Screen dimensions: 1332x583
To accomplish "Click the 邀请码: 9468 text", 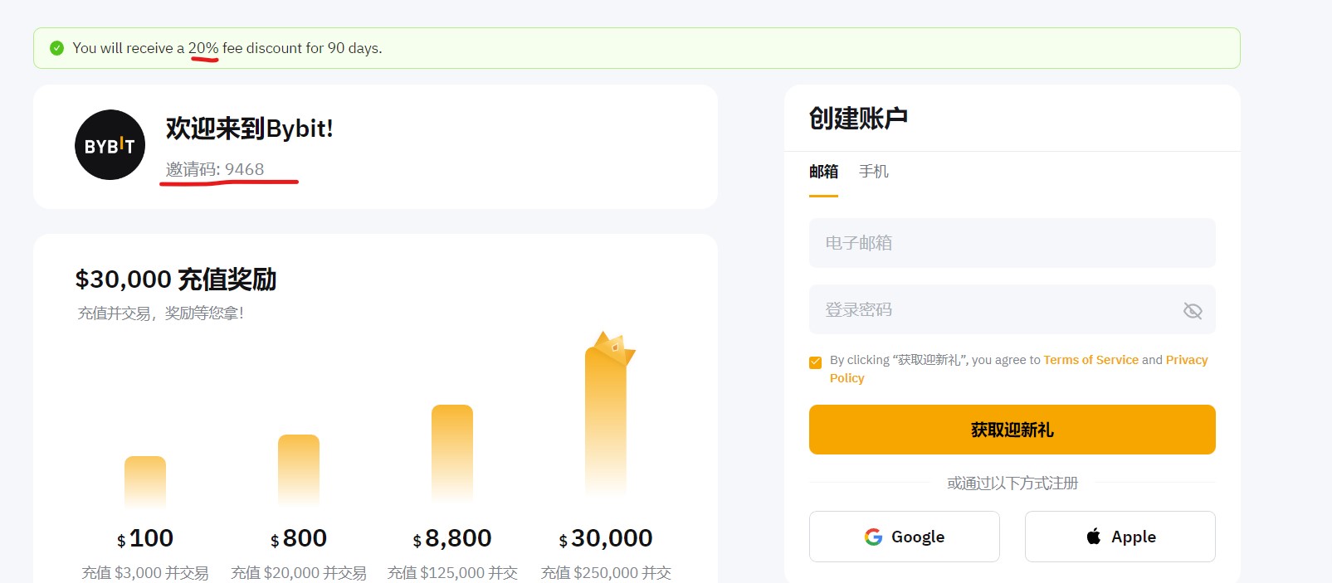I will (x=215, y=169).
